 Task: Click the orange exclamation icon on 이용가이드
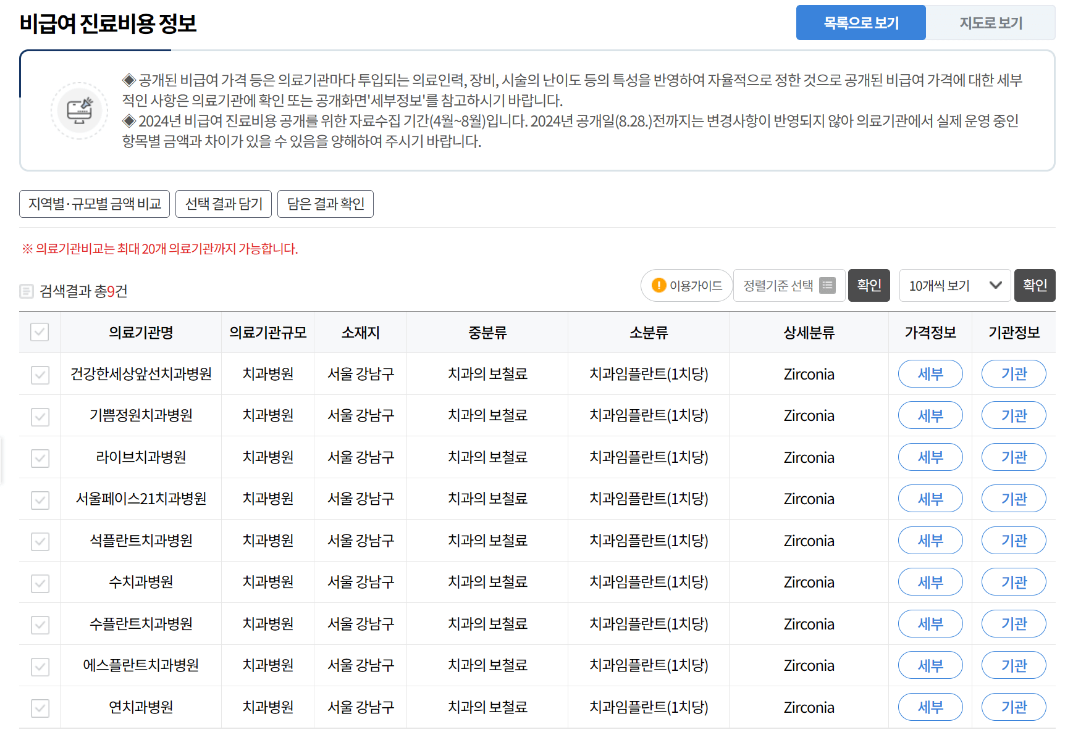tap(659, 286)
